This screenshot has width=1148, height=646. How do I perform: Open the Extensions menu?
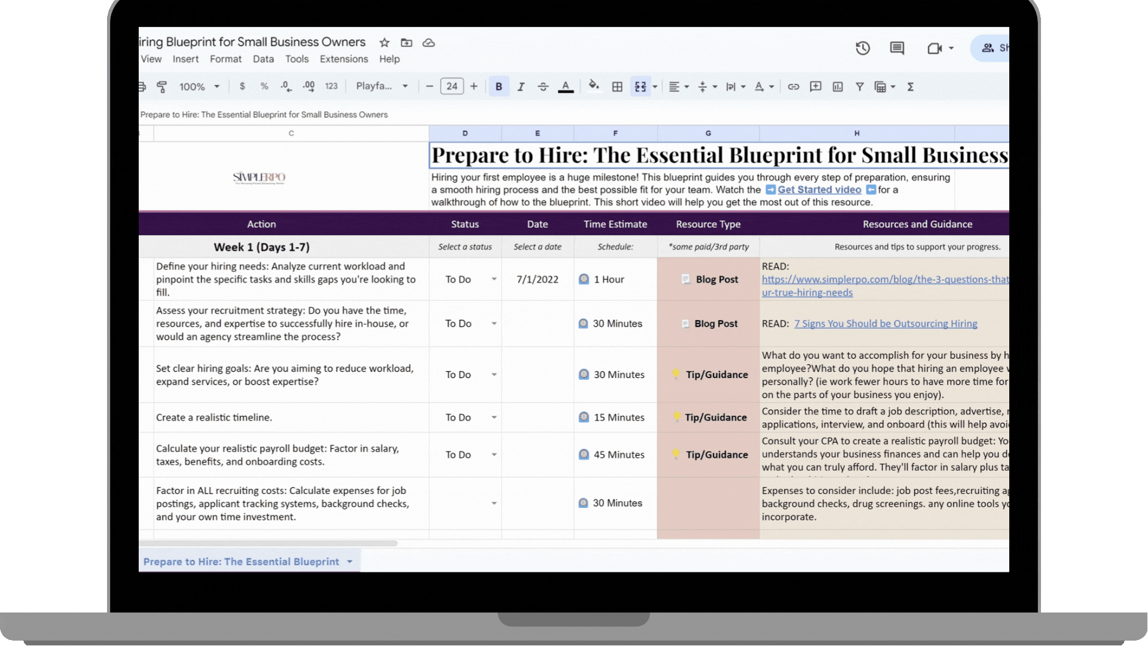pyautogui.click(x=344, y=59)
